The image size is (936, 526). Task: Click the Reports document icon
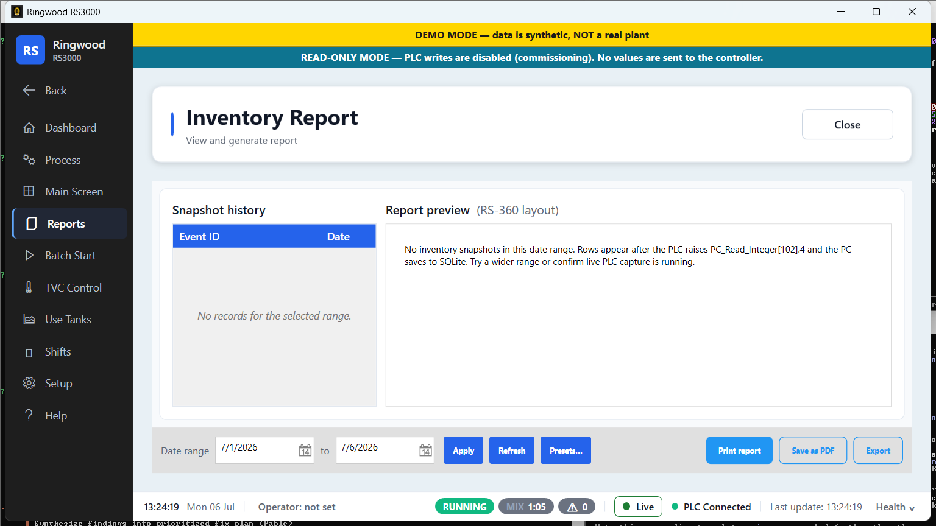tap(32, 224)
